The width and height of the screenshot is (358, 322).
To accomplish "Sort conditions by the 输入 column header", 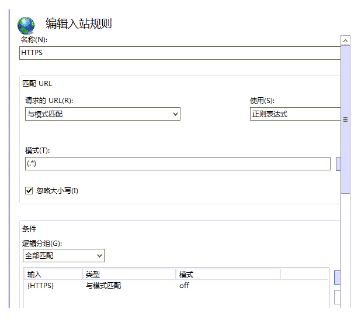I will click(x=53, y=274).
